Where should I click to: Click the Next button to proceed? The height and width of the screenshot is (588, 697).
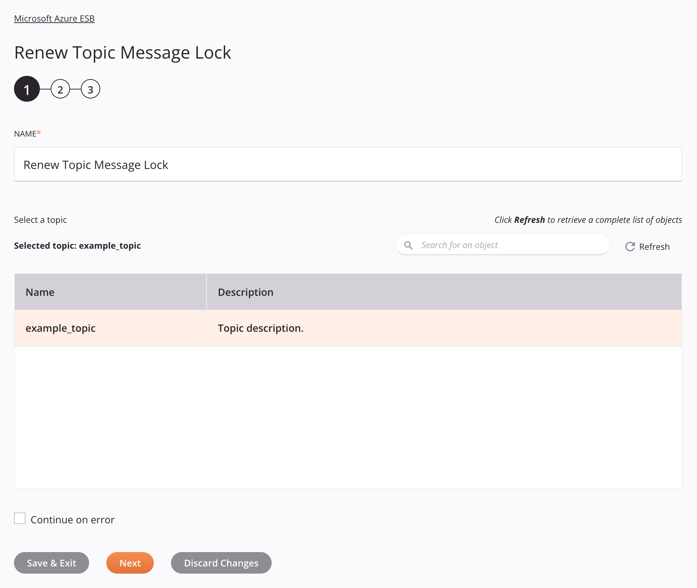[129, 562]
